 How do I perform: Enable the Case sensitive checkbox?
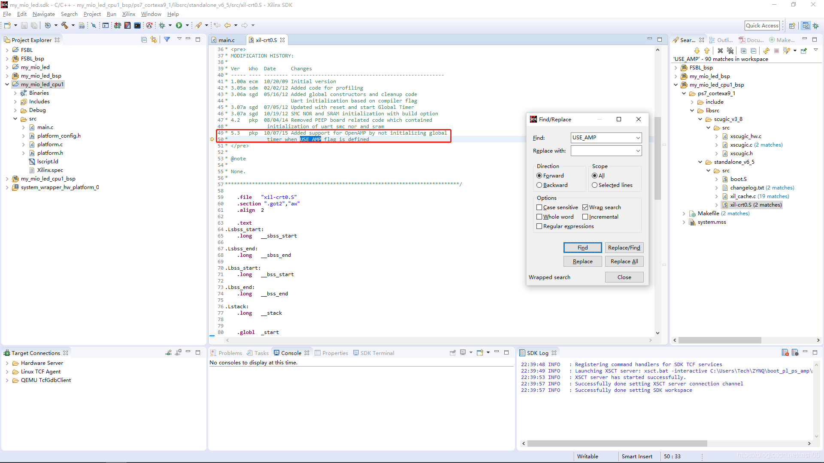pyautogui.click(x=539, y=207)
